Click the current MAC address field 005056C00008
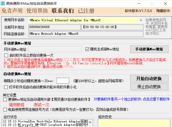This screenshot has height=127, width=172. [x=55, y=27]
